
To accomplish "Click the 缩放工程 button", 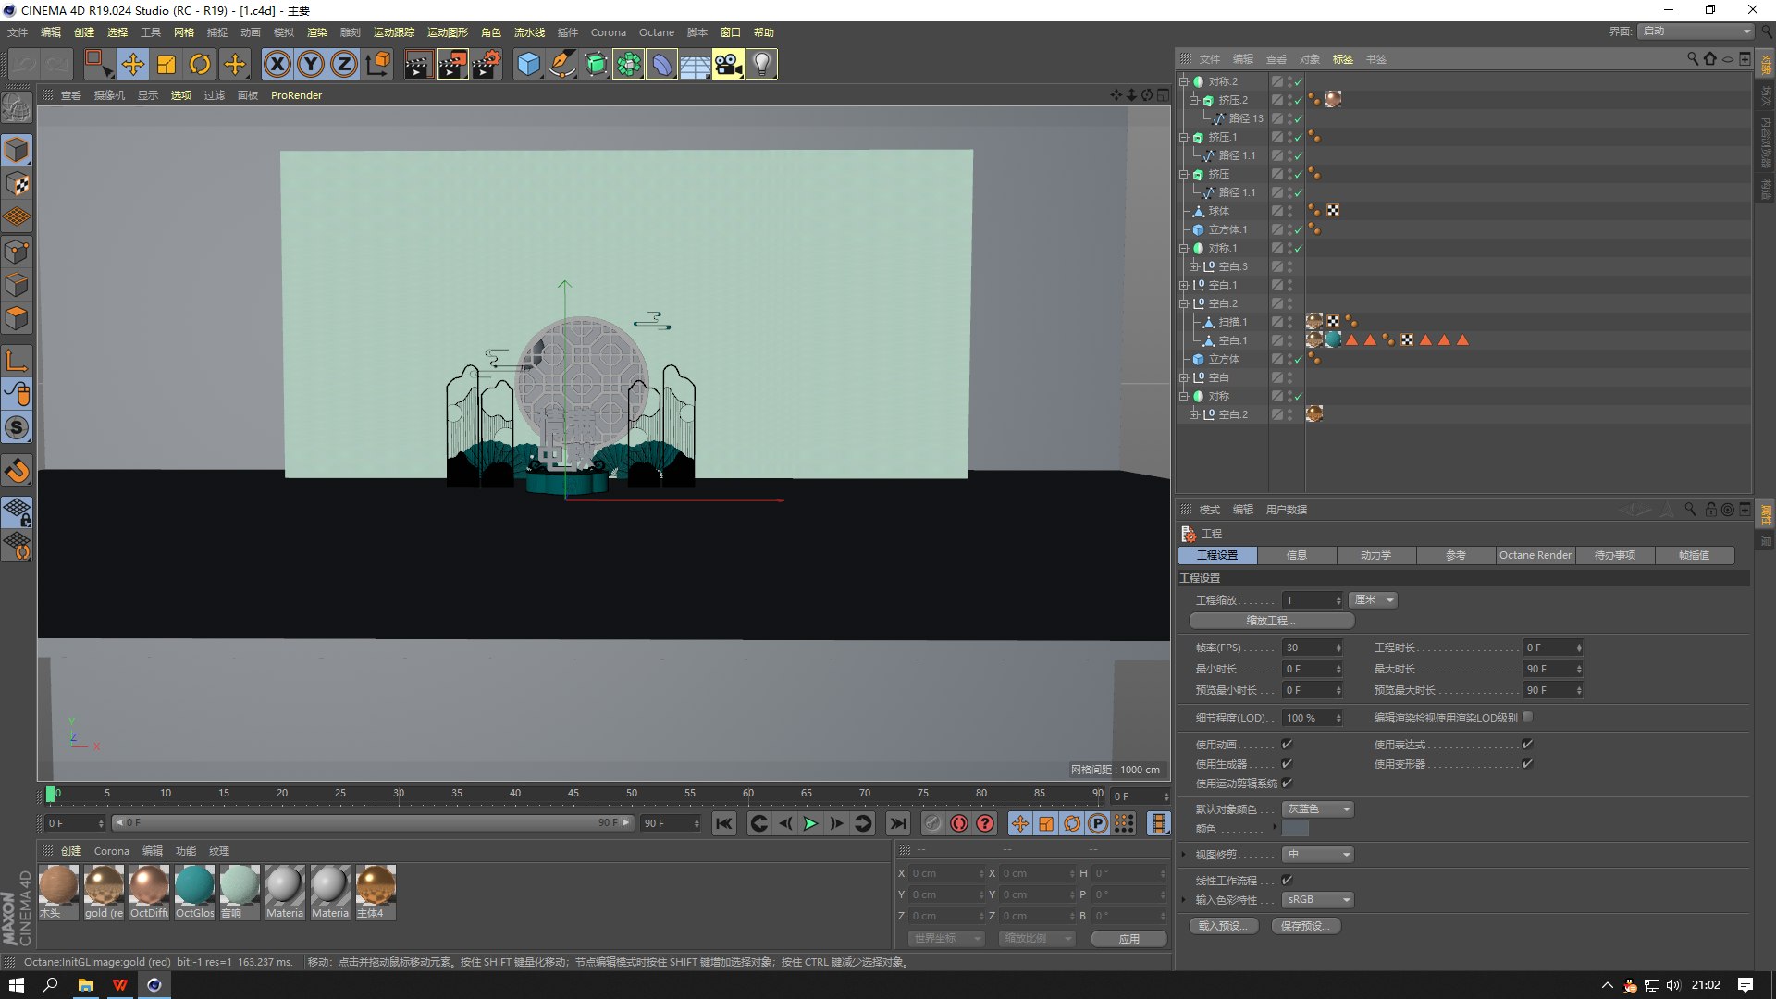I will click(x=1271, y=621).
